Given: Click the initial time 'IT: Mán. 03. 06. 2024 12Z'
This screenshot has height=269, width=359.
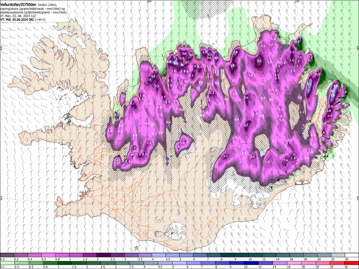Looking at the screenshot, I should tap(18, 16).
